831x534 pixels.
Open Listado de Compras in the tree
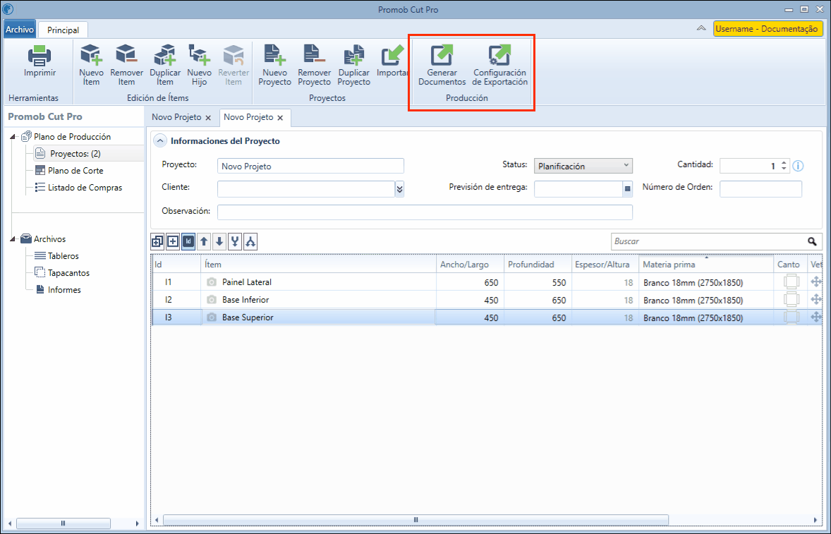tap(85, 188)
